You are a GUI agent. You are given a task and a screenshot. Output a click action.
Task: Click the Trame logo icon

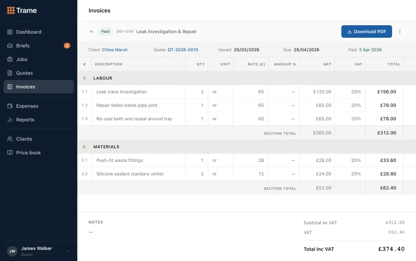tap(11, 10)
